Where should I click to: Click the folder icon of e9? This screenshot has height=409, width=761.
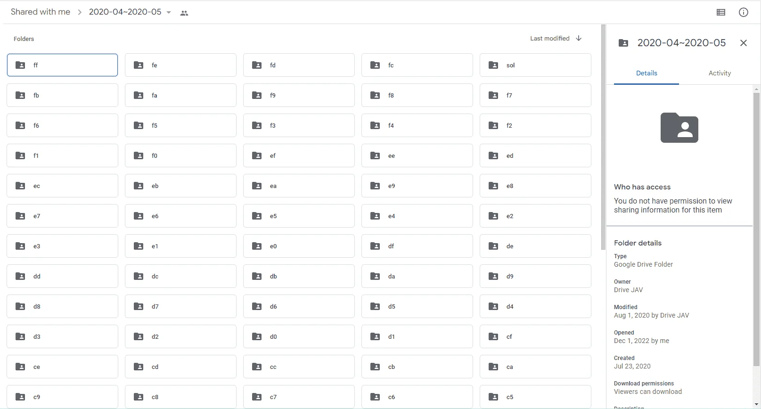(375, 186)
